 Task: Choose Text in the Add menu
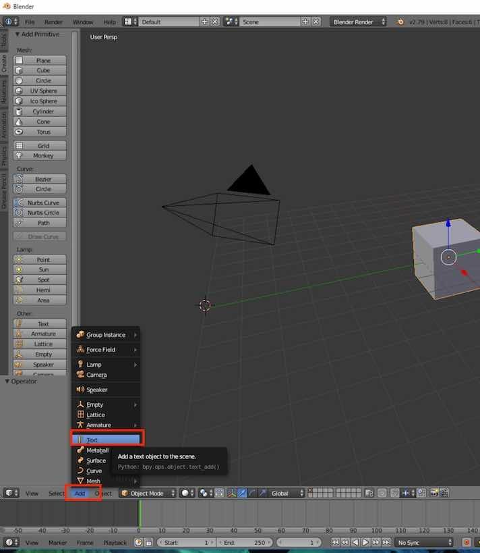click(x=107, y=440)
